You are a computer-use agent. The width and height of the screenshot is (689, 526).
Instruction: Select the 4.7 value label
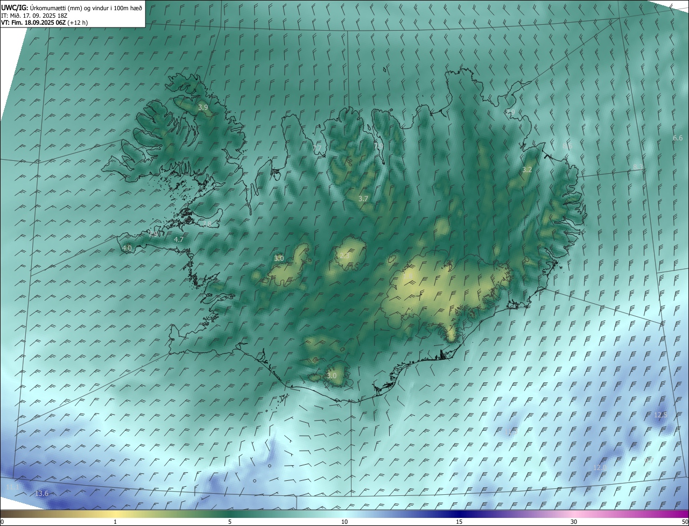[x=179, y=240]
